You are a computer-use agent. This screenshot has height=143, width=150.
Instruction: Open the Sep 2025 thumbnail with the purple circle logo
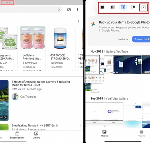pos(114,112)
